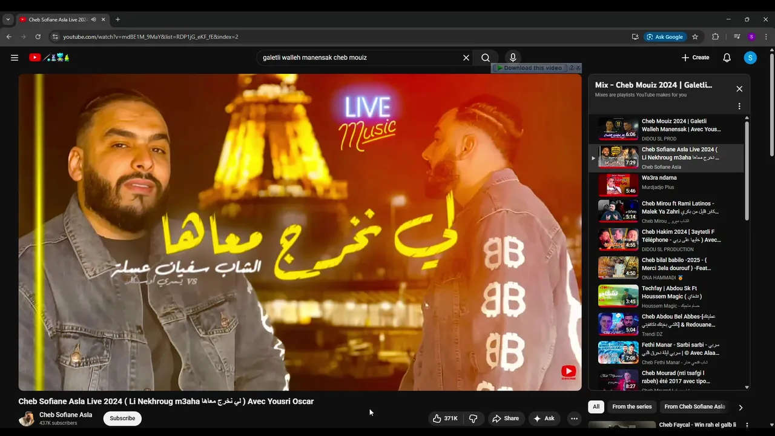Play Cheb Mourad nti tsafgi video
This screenshot has width=775, height=436.
666,380
